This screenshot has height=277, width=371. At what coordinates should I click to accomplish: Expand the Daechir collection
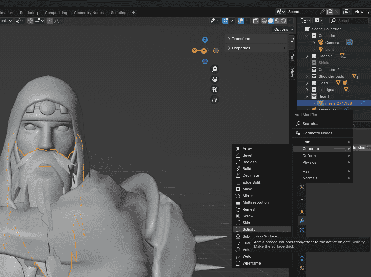pos(307,56)
